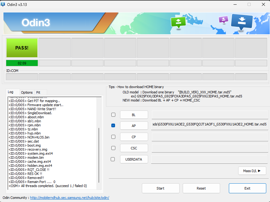Select the 'All threads completed' log line
Viewport: 270px width, 202px height.
tap(48, 186)
